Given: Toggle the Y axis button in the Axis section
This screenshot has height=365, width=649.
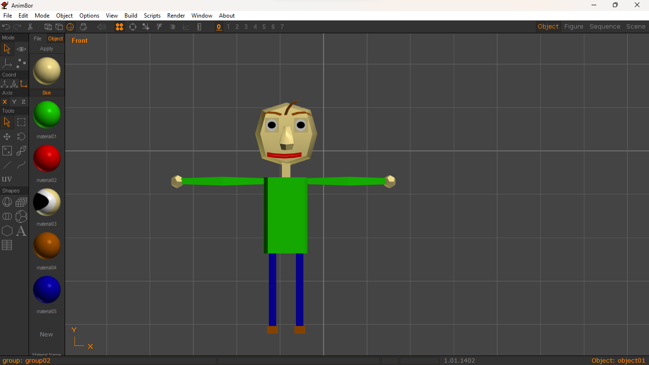Looking at the screenshot, I should click(x=14, y=102).
